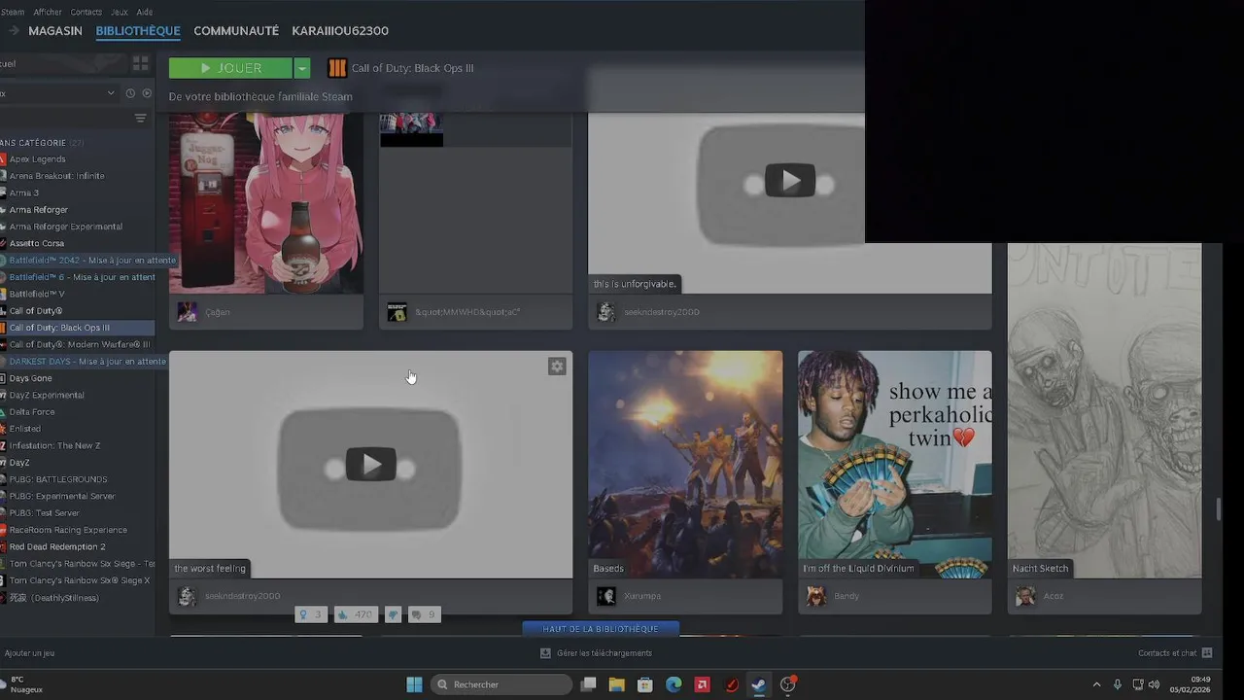
Task: Open settings gear on 'the worst feeling' card
Action: point(557,367)
